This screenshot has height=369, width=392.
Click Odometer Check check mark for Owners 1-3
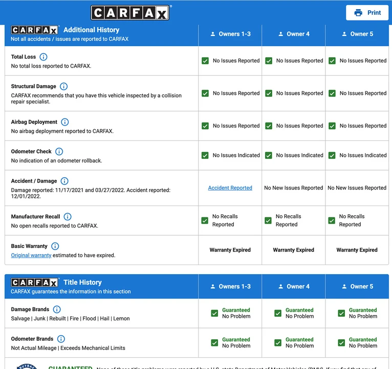click(x=205, y=155)
